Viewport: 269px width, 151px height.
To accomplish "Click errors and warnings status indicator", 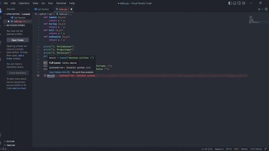I will pyautogui.click(x=4, y=149).
